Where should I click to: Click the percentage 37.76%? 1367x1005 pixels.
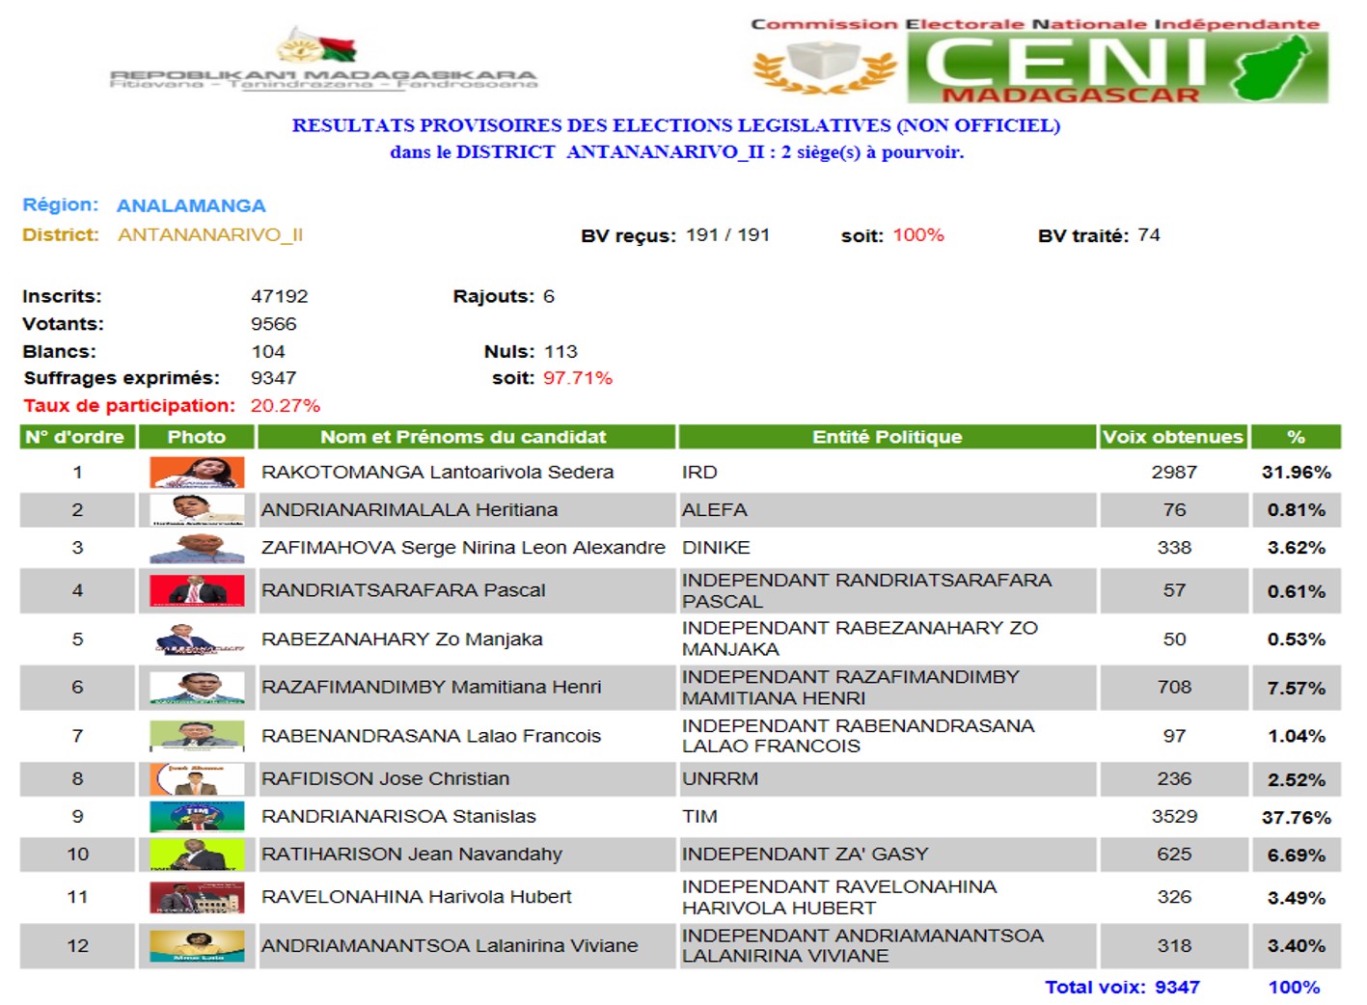1297,818
